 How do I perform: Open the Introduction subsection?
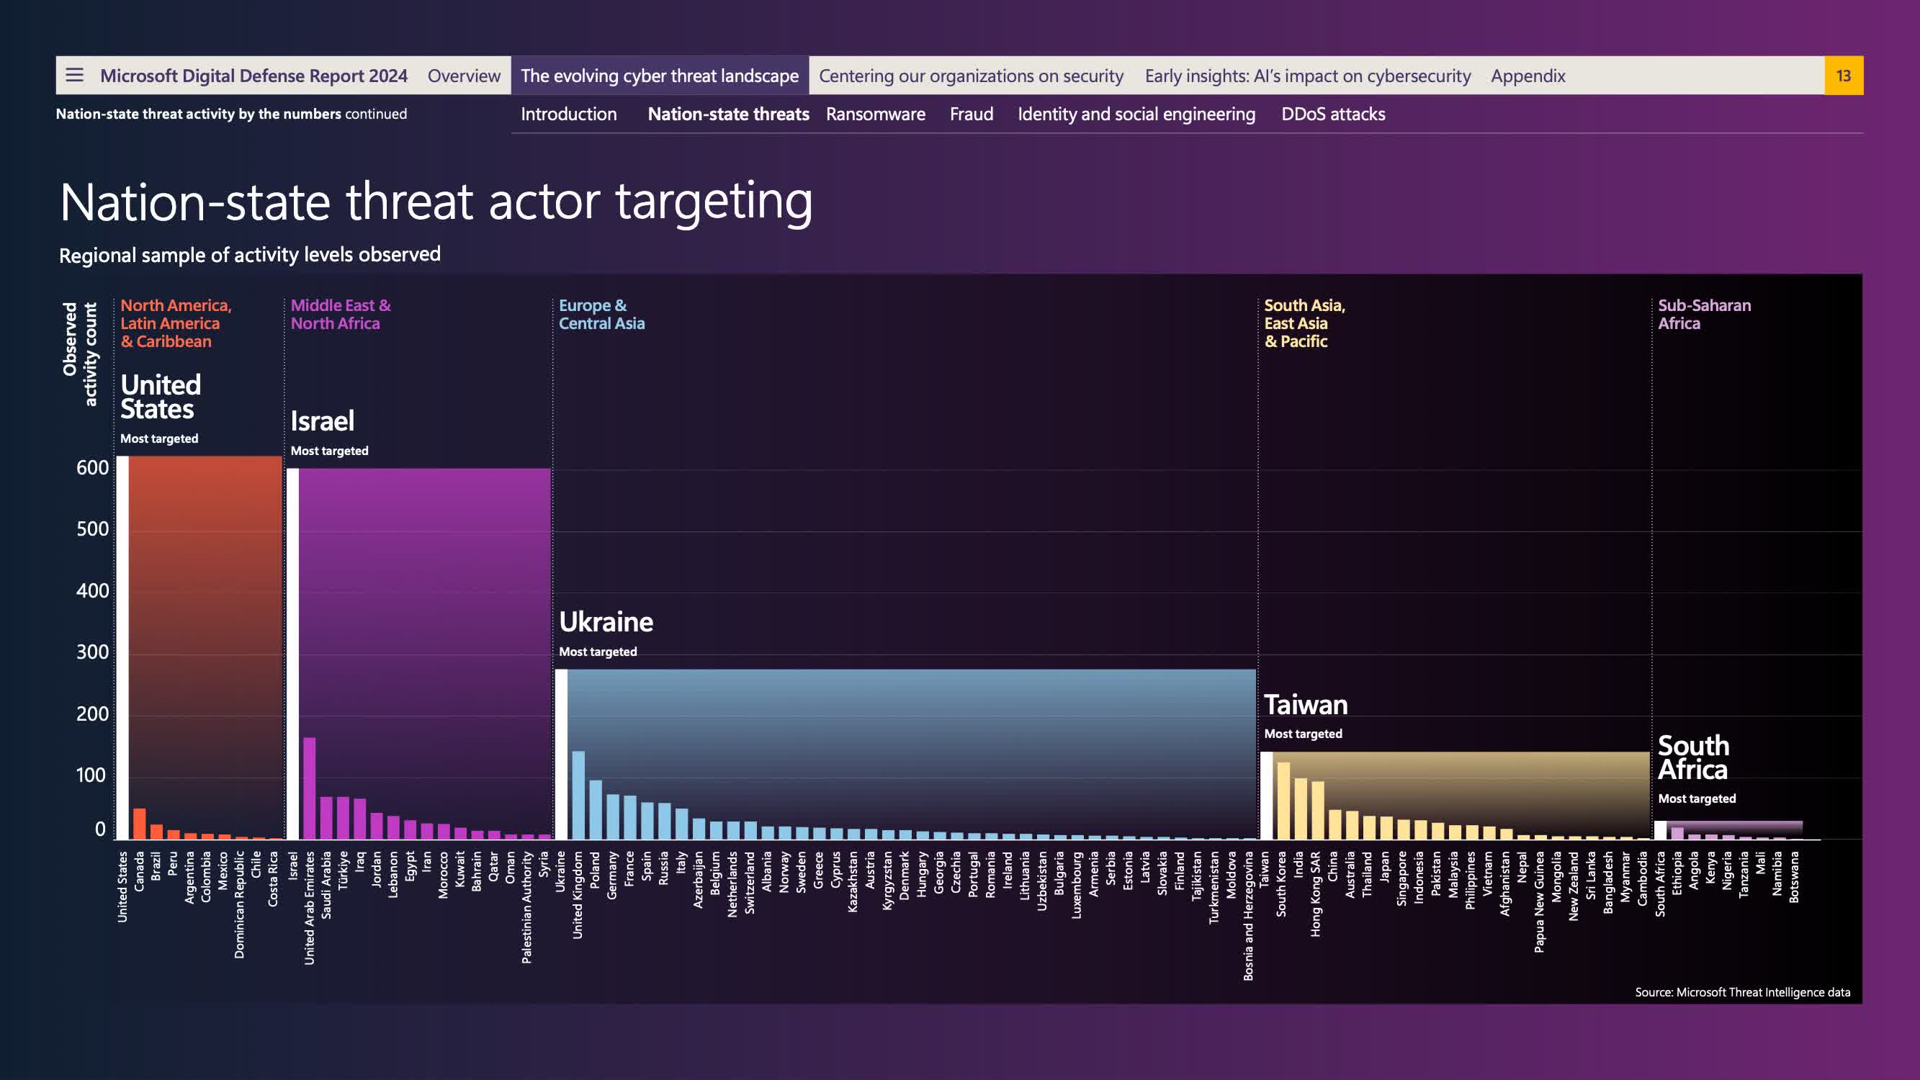pyautogui.click(x=568, y=114)
